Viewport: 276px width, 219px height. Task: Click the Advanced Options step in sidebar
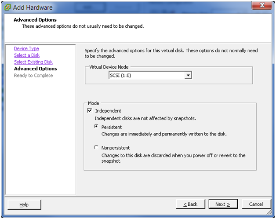pos(36,69)
